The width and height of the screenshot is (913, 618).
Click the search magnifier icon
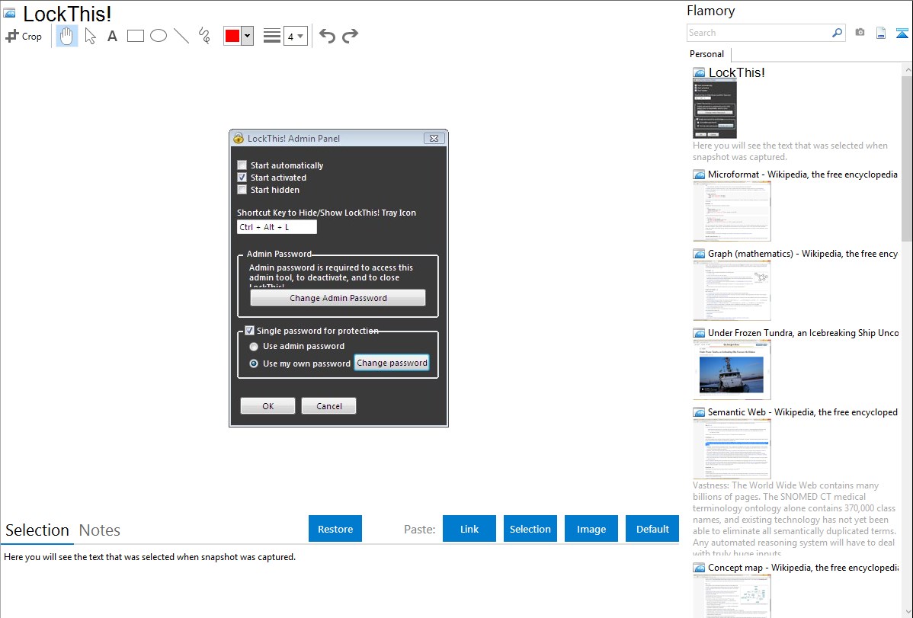pos(837,33)
